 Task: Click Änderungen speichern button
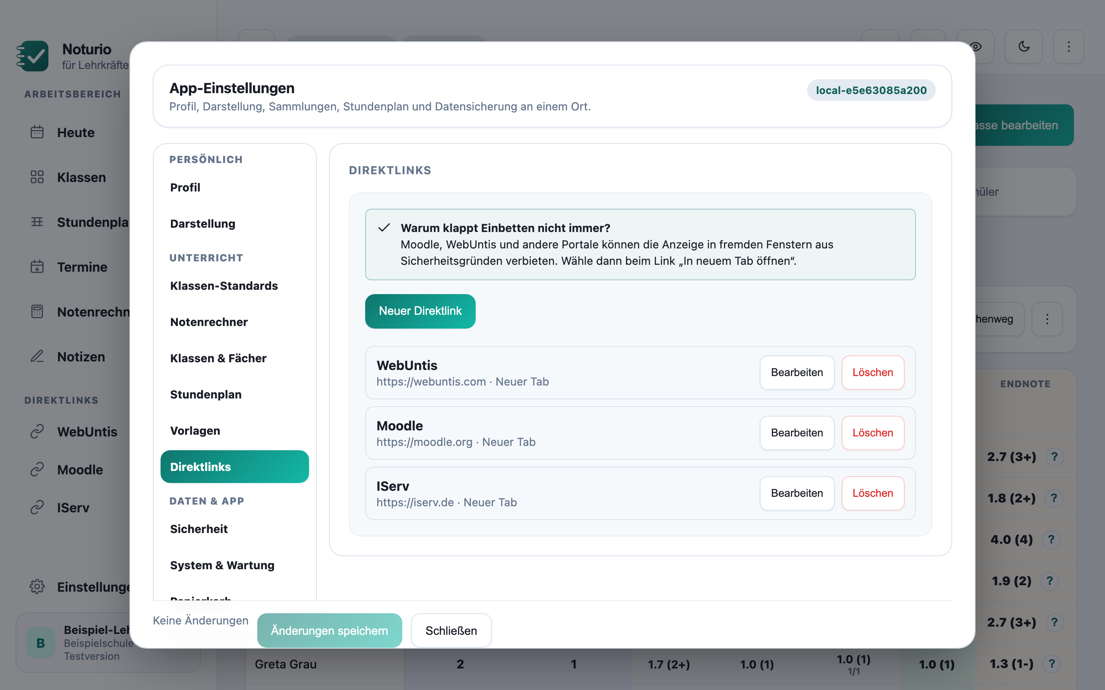click(x=329, y=630)
